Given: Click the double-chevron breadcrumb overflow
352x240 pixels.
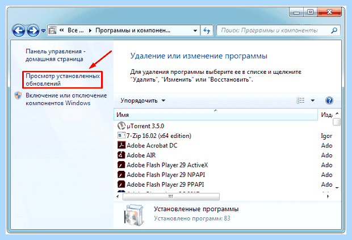Looking at the screenshot, I should pyautogui.click(x=62, y=30).
